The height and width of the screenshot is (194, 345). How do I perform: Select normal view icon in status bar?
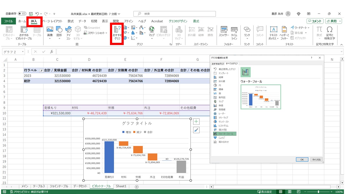click(281, 192)
